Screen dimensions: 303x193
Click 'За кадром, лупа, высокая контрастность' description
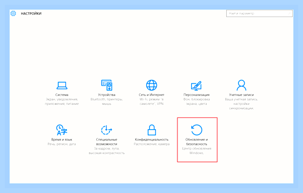pyautogui.click(x=107, y=151)
